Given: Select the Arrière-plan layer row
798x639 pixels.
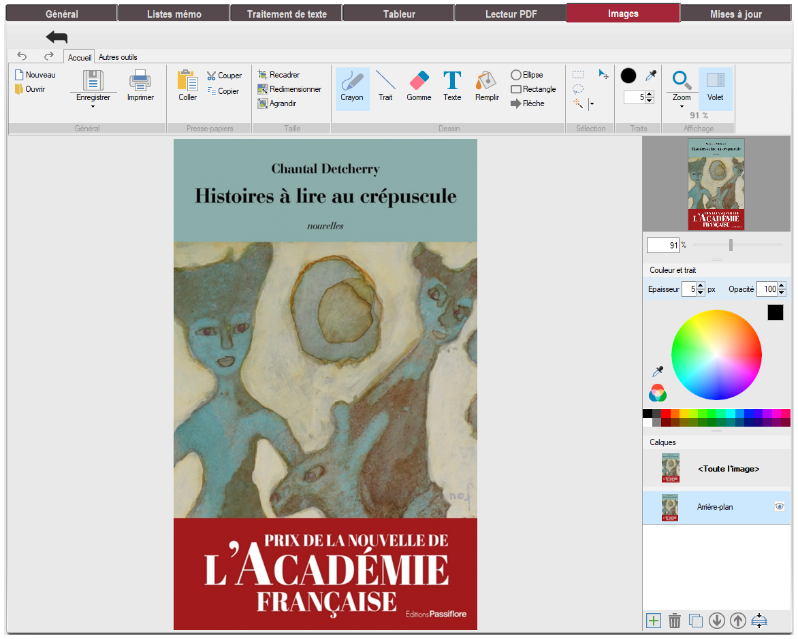Looking at the screenshot, I should (x=716, y=507).
